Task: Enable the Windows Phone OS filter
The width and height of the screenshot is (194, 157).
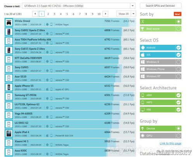Action: [178, 69]
